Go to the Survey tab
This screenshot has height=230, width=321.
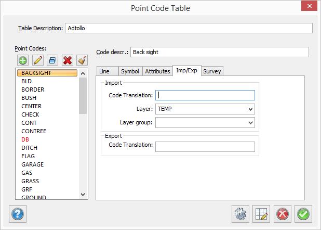point(212,71)
